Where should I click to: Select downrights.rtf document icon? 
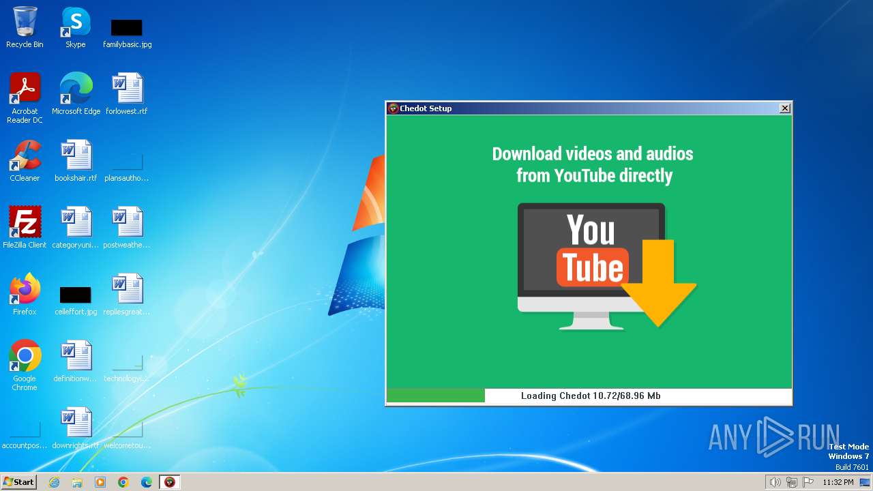(x=76, y=428)
